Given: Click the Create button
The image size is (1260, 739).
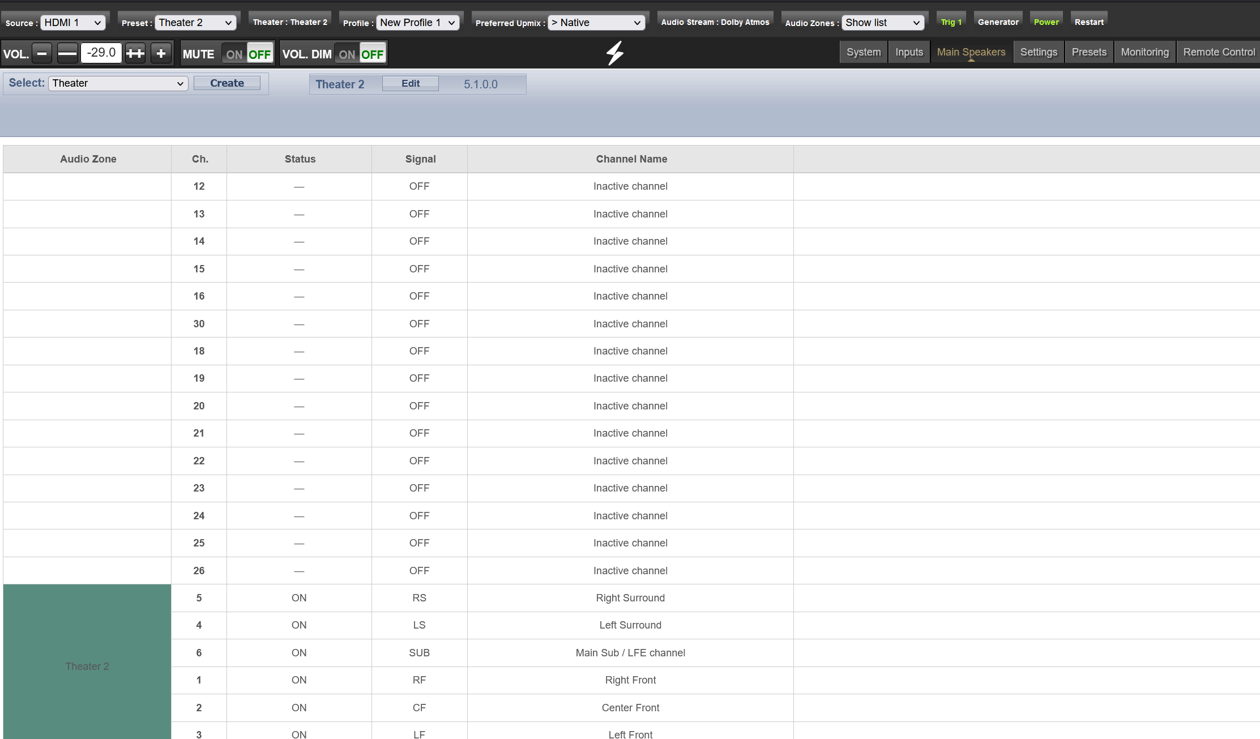Looking at the screenshot, I should click(x=227, y=83).
